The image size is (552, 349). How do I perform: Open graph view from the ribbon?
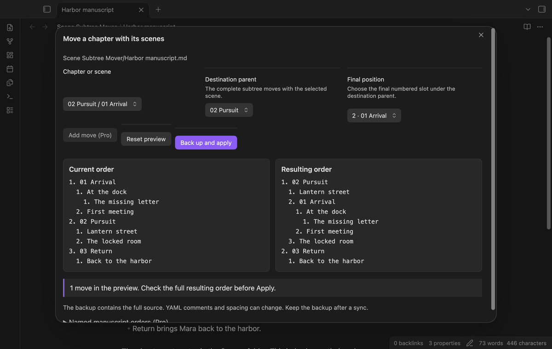[10, 41]
